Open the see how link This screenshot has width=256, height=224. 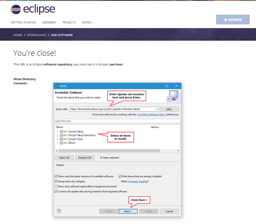116,64
